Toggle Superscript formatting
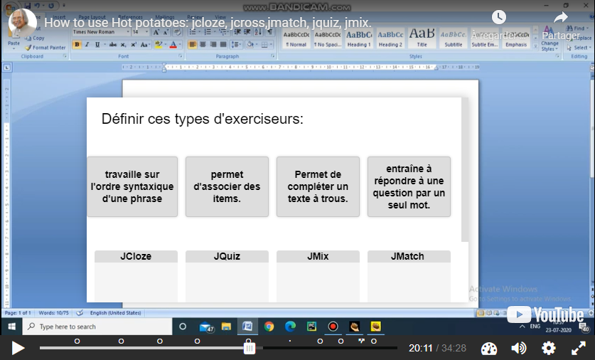 [x=133, y=45]
